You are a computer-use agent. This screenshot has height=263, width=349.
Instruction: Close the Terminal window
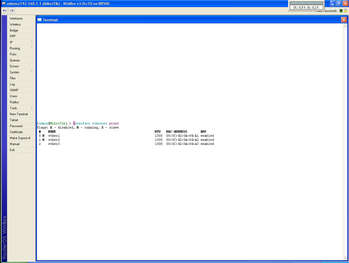[x=344, y=20]
